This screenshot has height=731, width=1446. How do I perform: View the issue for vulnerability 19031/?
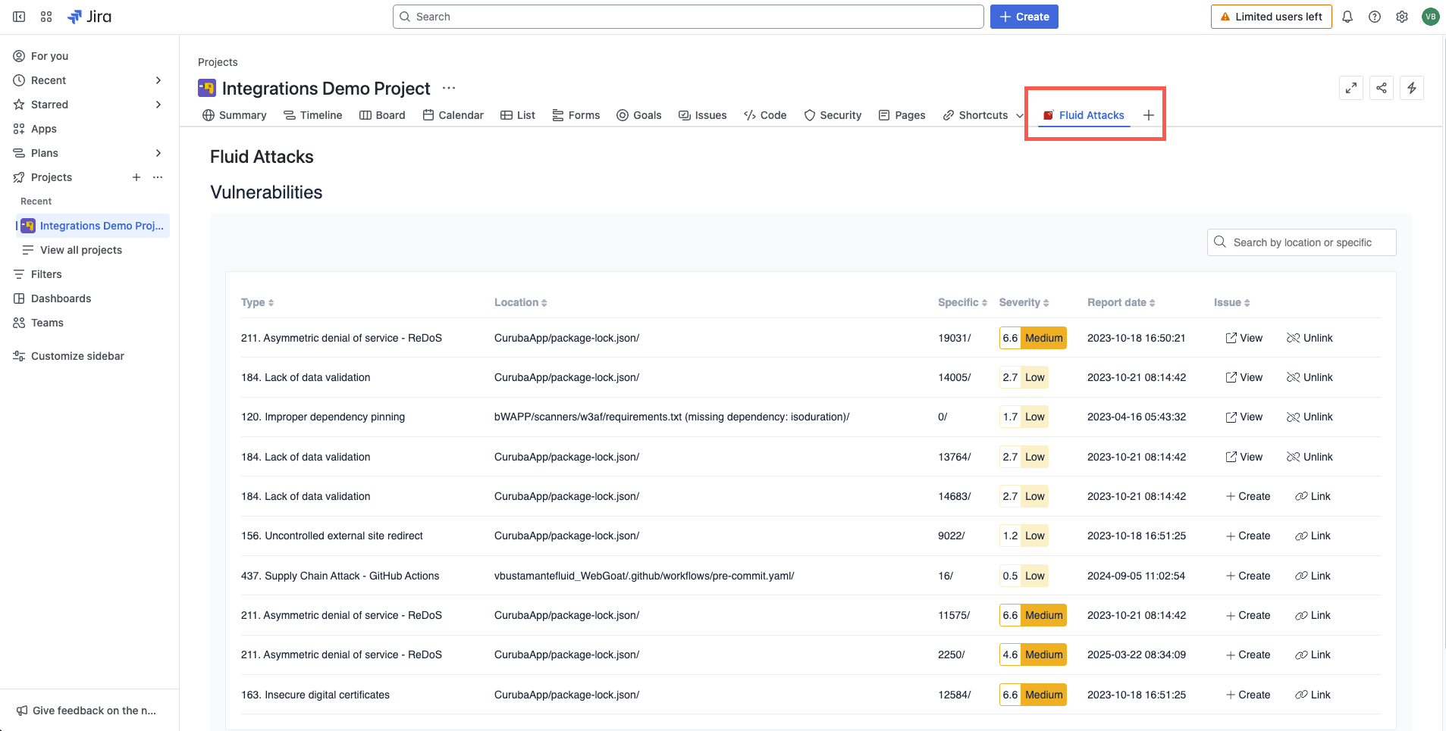1244,338
